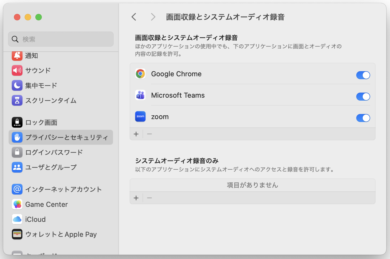Click the zoom app icon
Viewport: 390px width, 259px height.
[140, 116]
